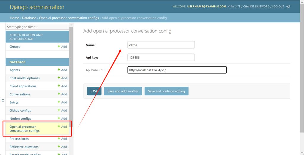Collapse the sidebar with the double-chevron

pos(3,100)
